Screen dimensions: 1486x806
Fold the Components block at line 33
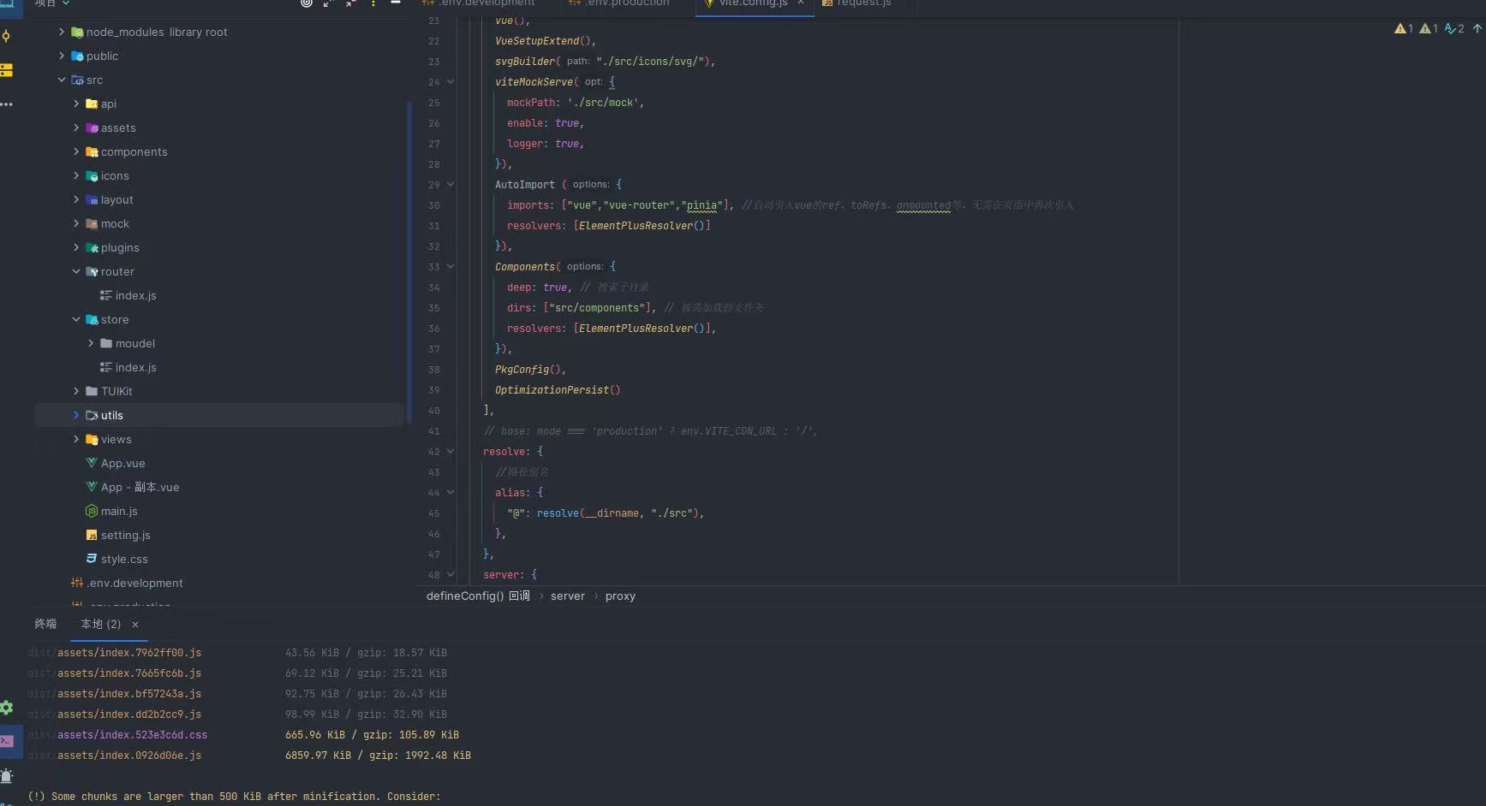coord(451,267)
